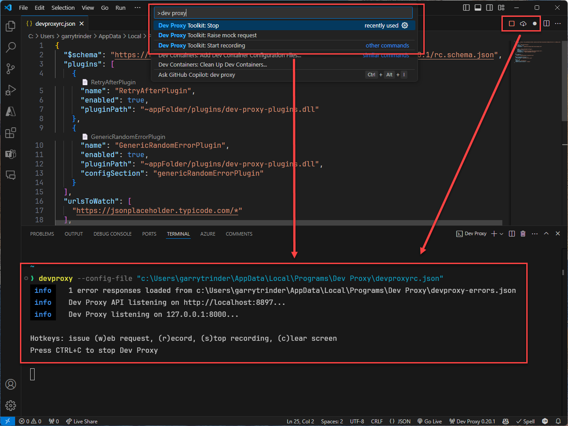Open the Run and Debug view
This screenshot has width=568, height=426.
[10, 90]
